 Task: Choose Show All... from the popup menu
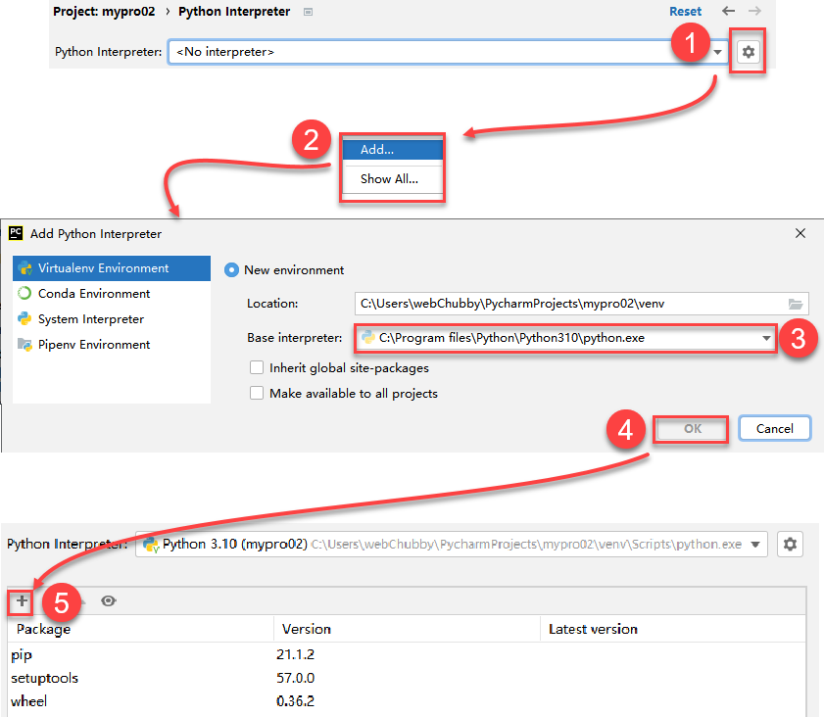pos(393,179)
